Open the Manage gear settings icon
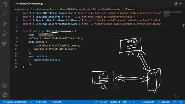 [5, 95]
